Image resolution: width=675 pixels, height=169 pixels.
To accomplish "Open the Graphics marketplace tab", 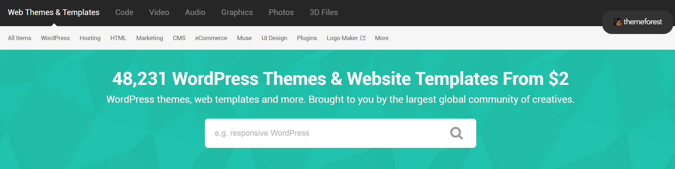I will point(237,13).
